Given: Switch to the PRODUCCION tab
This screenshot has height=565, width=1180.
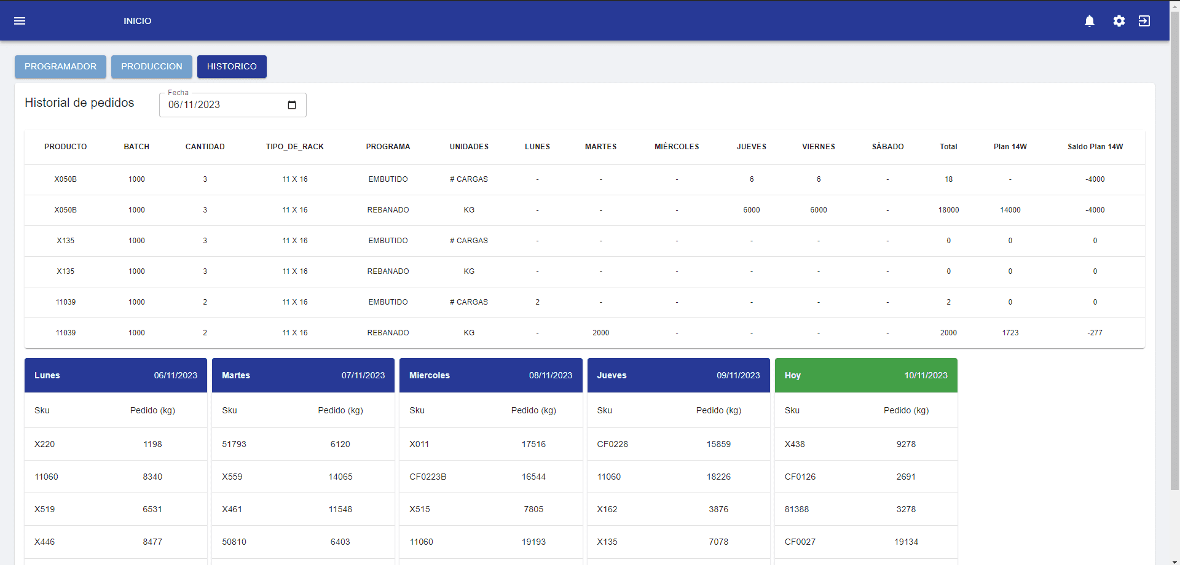Looking at the screenshot, I should pyautogui.click(x=151, y=66).
